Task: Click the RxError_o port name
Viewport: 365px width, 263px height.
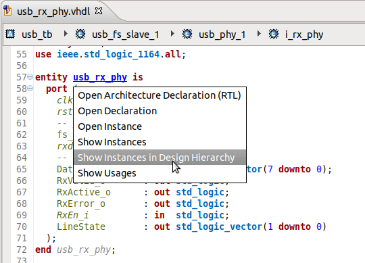Action: 81,204
